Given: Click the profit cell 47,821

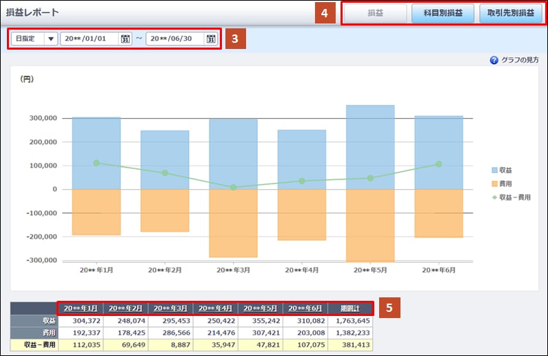Looking at the screenshot, I should [261, 345].
